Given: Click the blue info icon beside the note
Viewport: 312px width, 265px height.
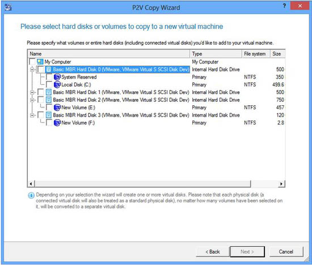Looking at the screenshot, I should click(x=31, y=195).
